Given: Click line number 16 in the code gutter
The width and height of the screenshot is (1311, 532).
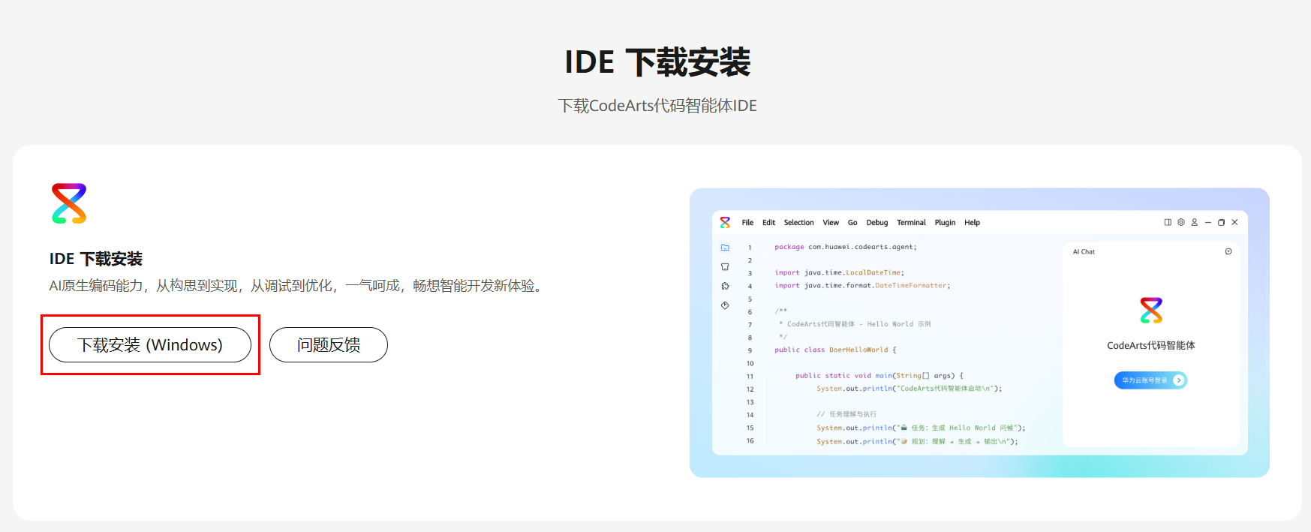Looking at the screenshot, I should [x=750, y=440].
